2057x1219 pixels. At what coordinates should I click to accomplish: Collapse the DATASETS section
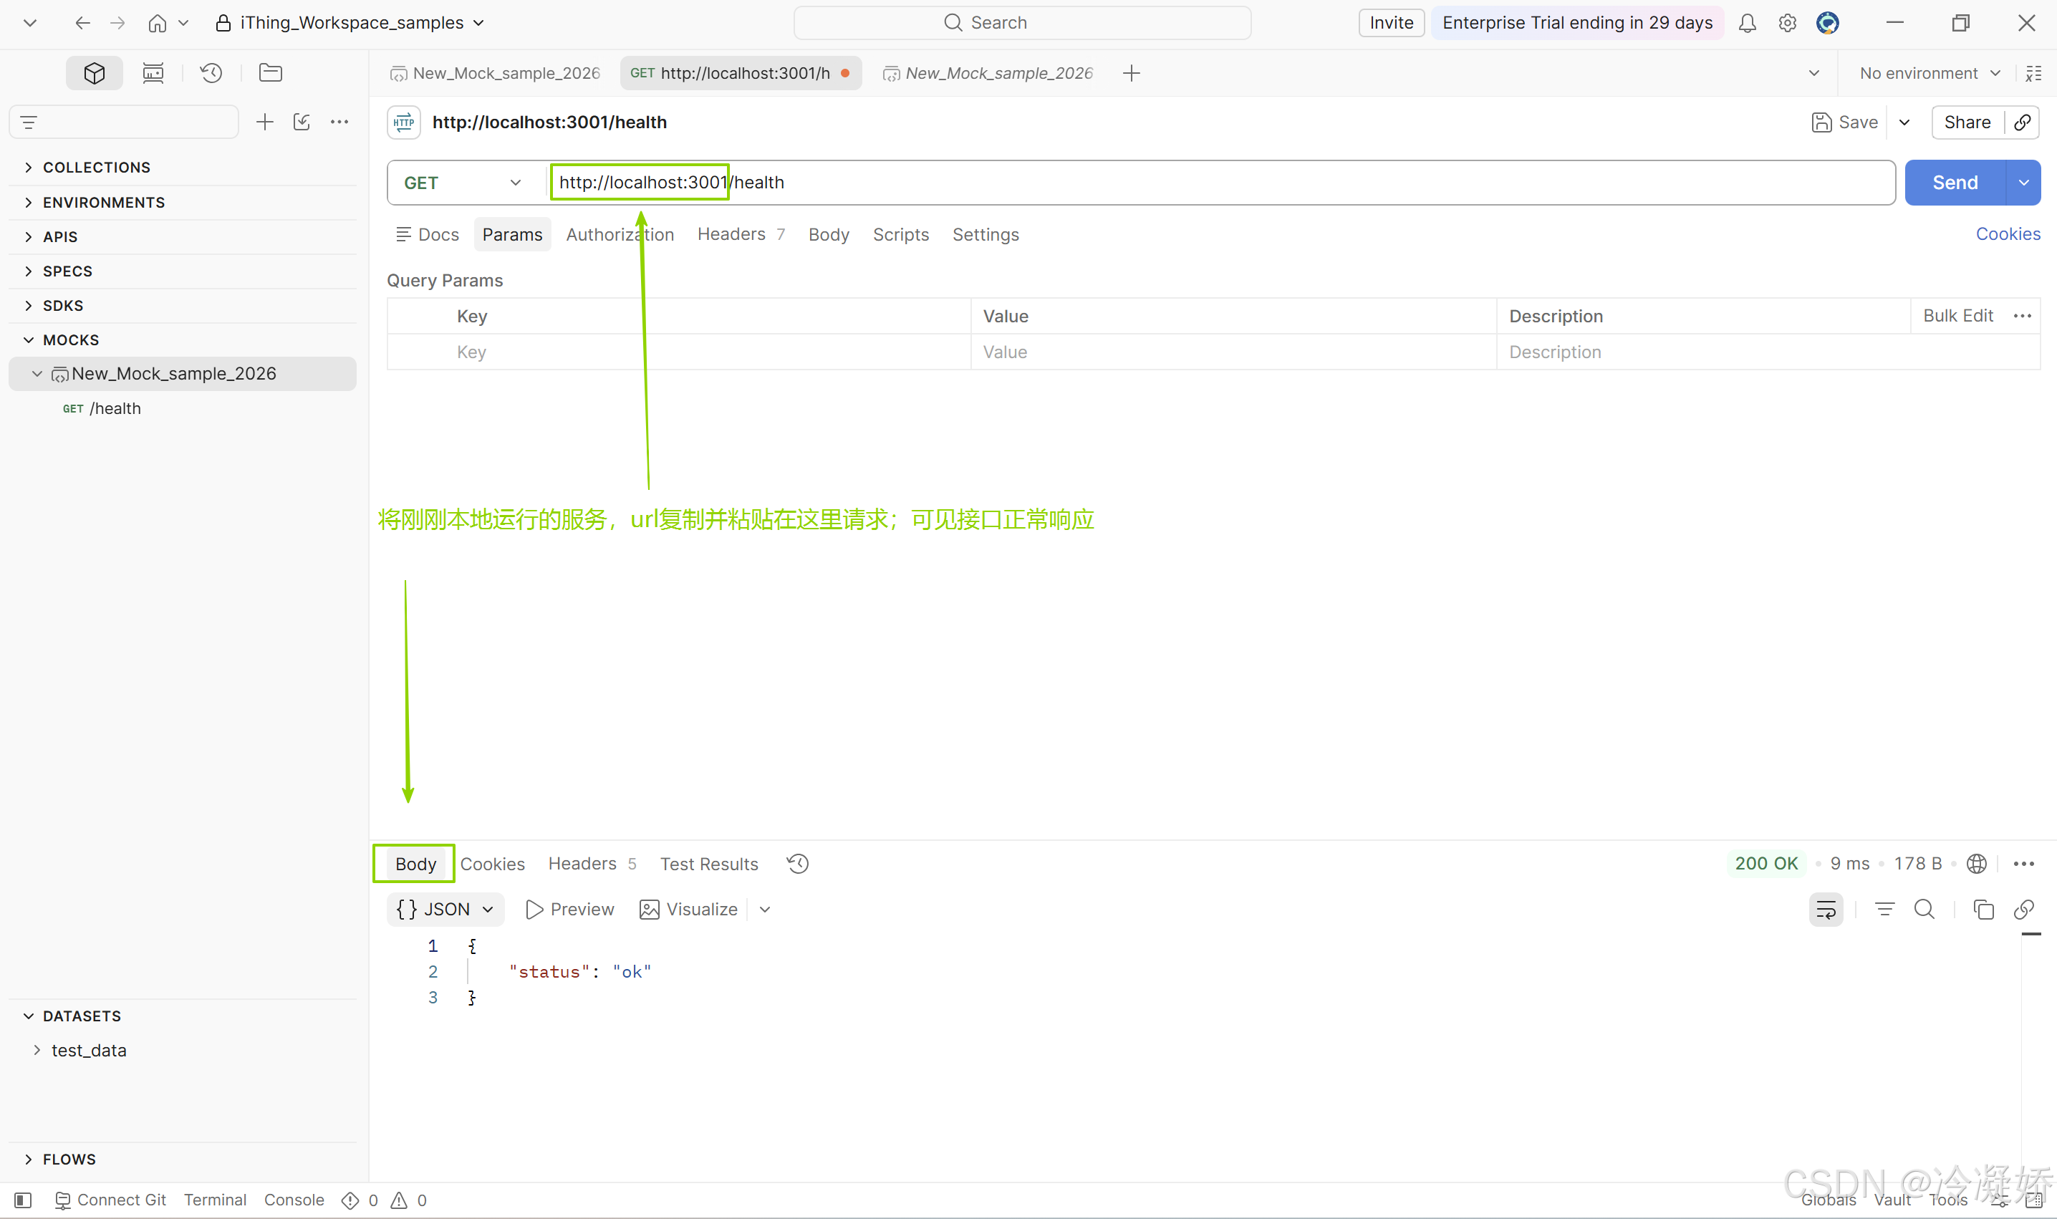pos(29,1016)
